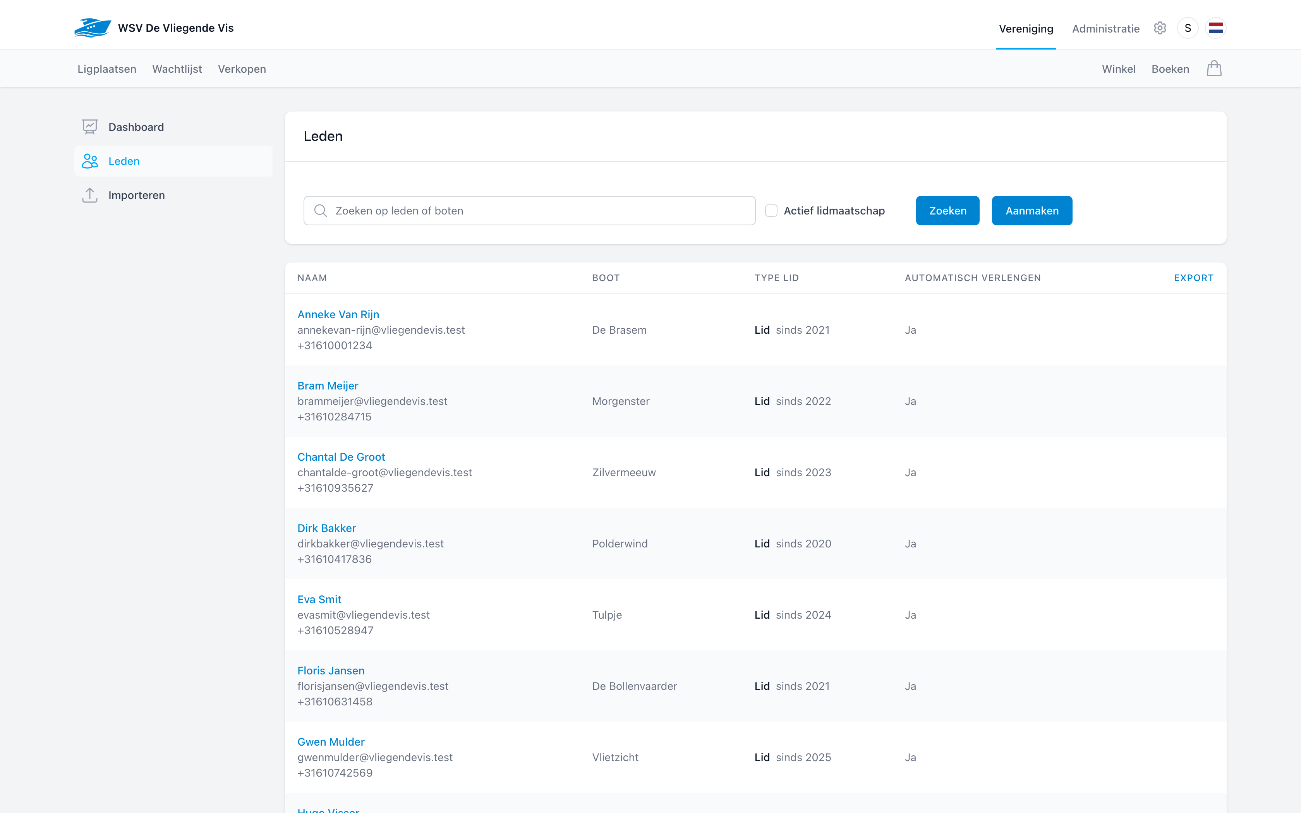The height and width of the screenshot is (813, 1301).
Task: Open member Anneke Van Rijn
Action: click(x=338, y=314)
